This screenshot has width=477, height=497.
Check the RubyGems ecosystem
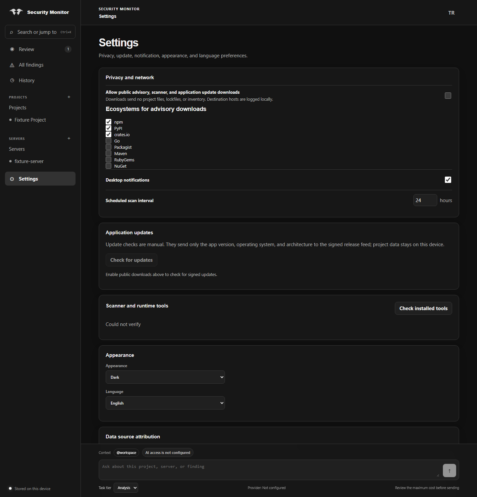click(109, 160)
